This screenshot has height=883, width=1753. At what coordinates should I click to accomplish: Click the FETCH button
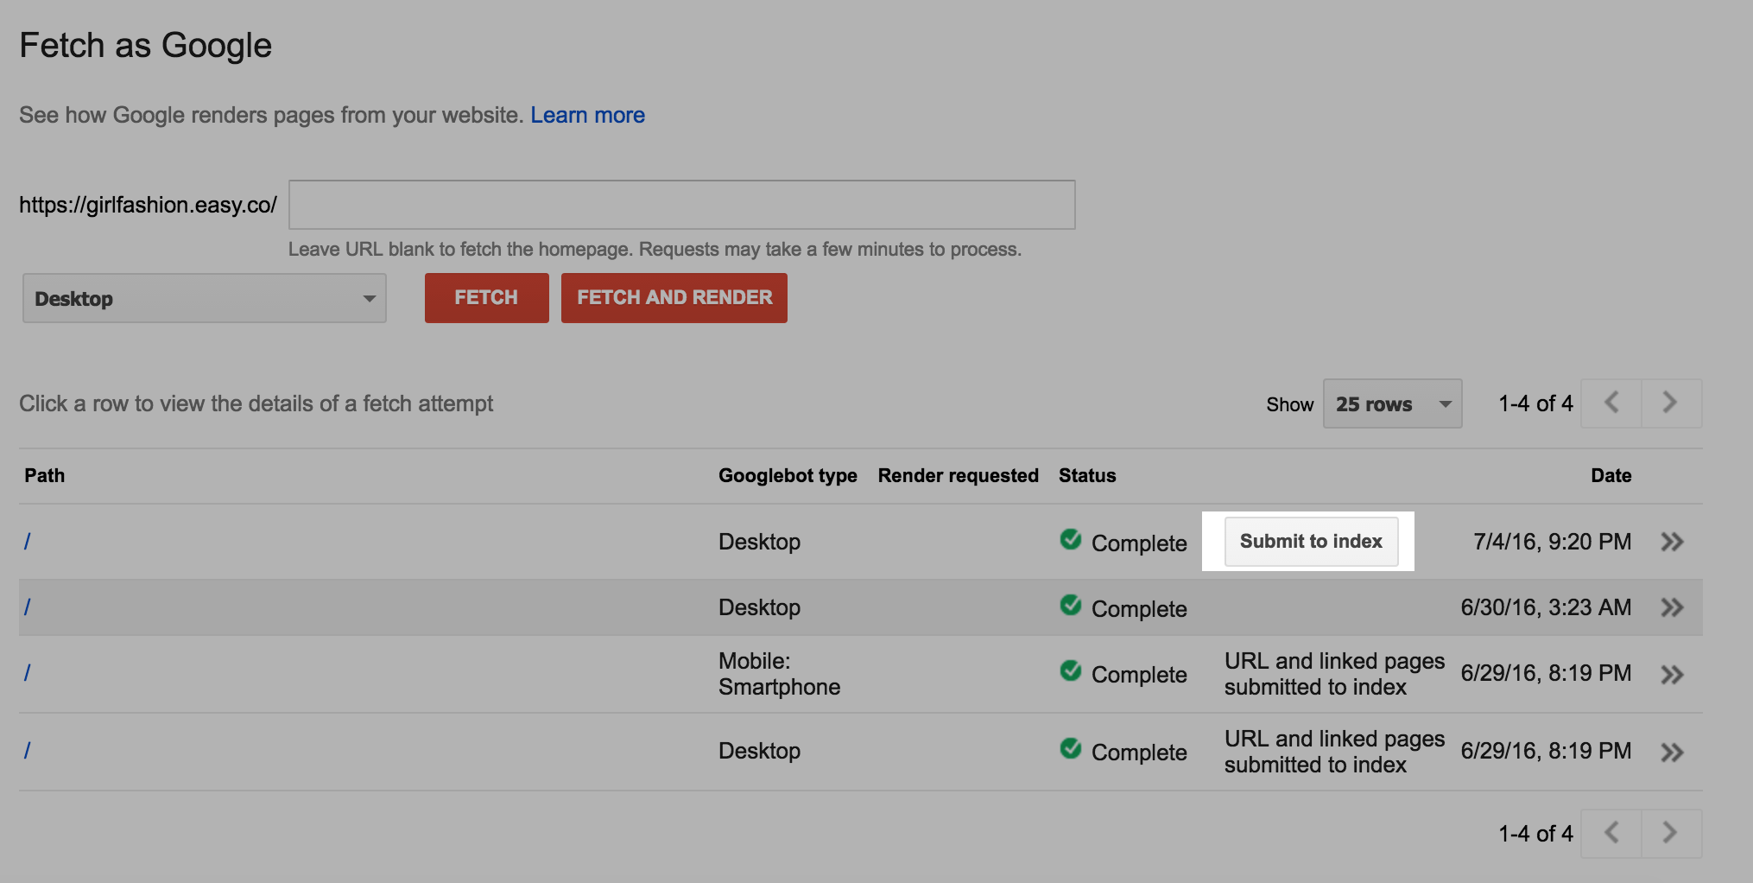tap(486, 298)
